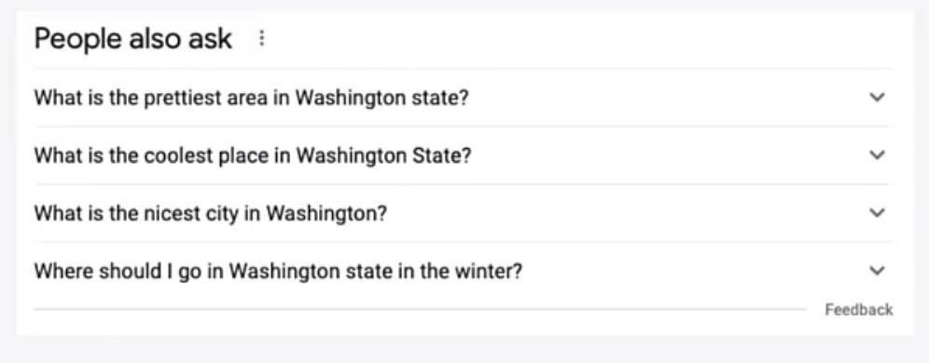Click 'Where should I go in Washington state in the winter?'
The height and width of the screenshot is (363, 929).
coord(278,271)
